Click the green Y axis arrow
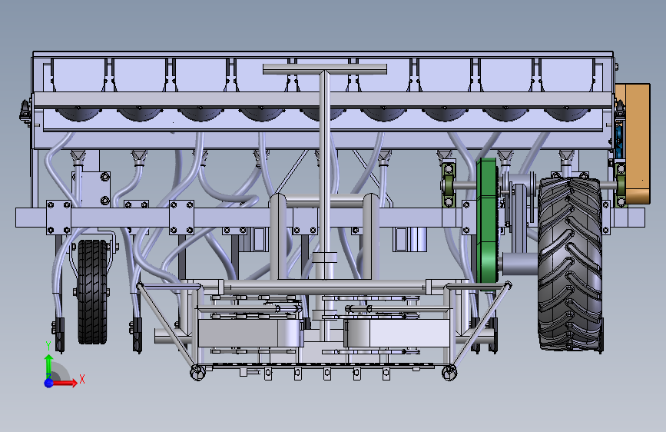This screenshot has width=666, height=432. pyautogui.click(x=49, y=366)
